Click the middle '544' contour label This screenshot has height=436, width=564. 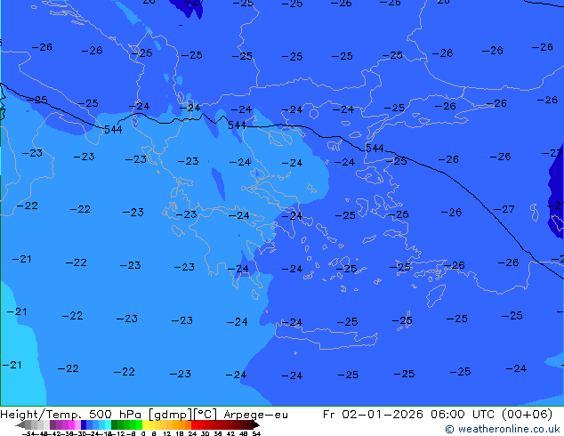(x=237, y=125)
